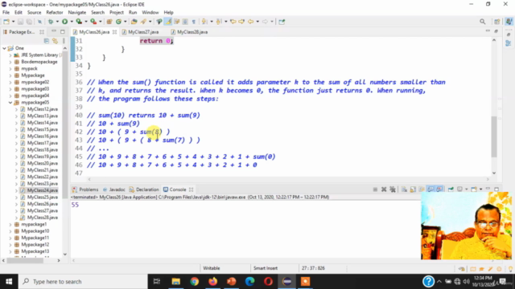Open the Javadoc view tab
The image size is (515, 289).
point(114,189)
